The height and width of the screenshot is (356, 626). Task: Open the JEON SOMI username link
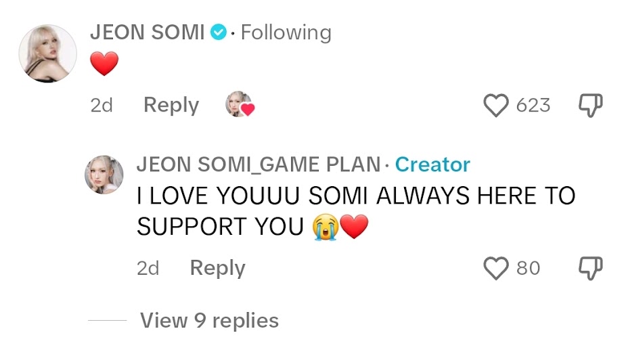tap(147, 32)
